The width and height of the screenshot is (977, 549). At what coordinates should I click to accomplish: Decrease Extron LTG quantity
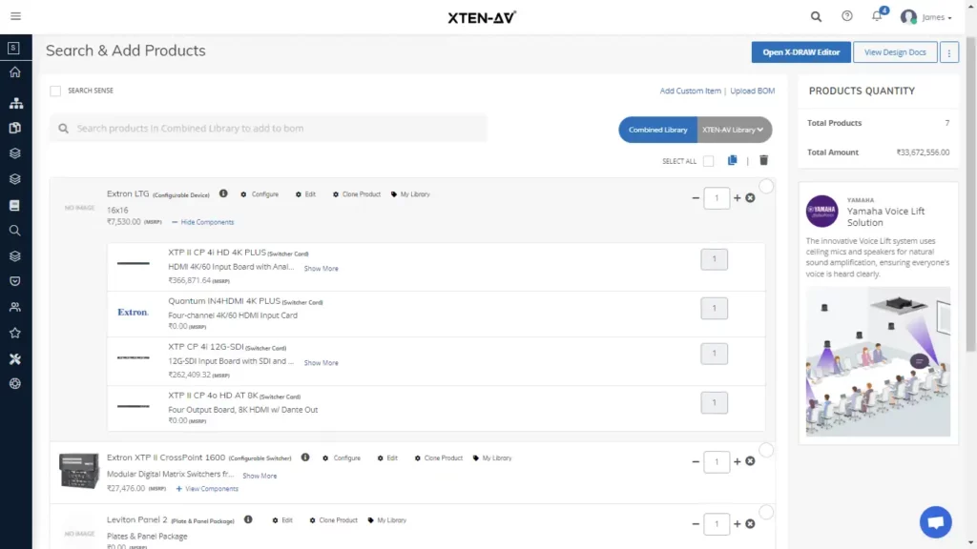696,198
